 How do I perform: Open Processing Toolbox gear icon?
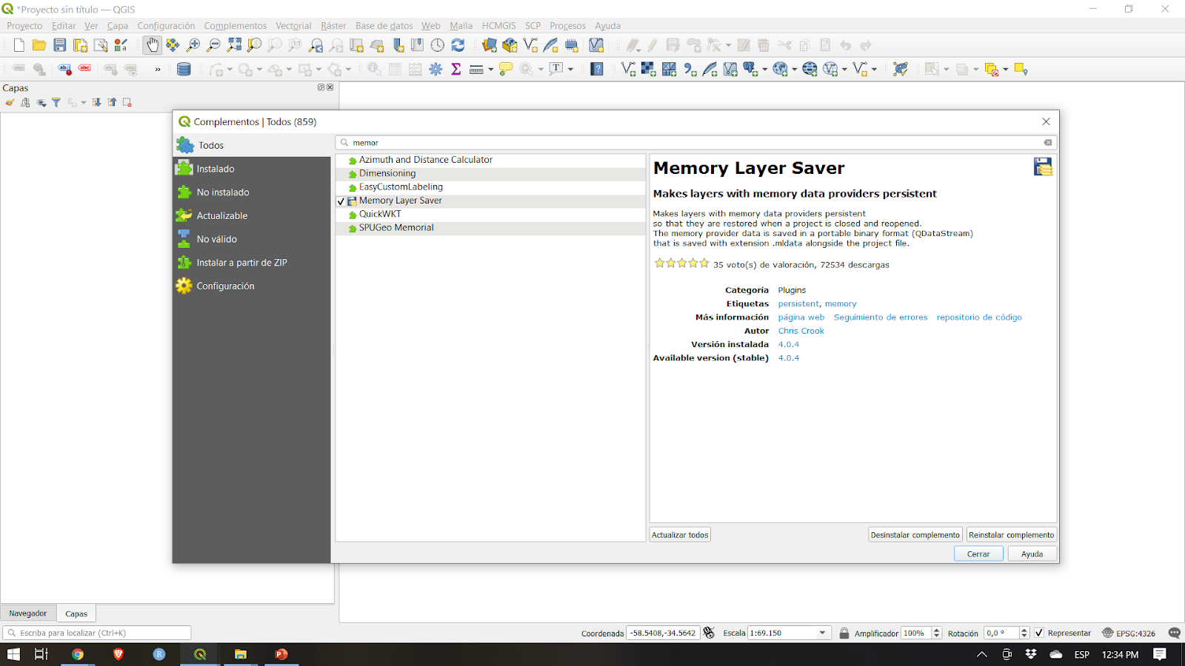point(435,69)
